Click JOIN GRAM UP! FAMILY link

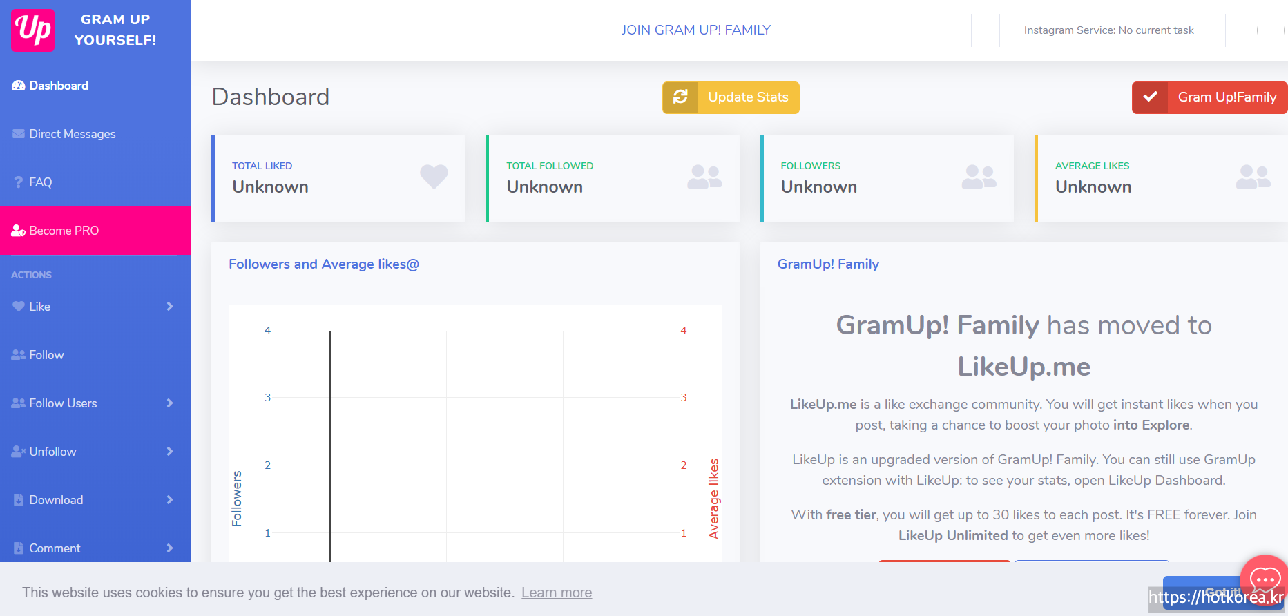[695, 30]
